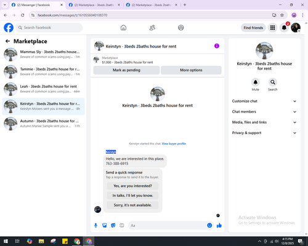Viewport: 308px width, 246px height.
Task: Bookmark this page with the star icon
Action: pyautogui.click(x=282, y=15)
